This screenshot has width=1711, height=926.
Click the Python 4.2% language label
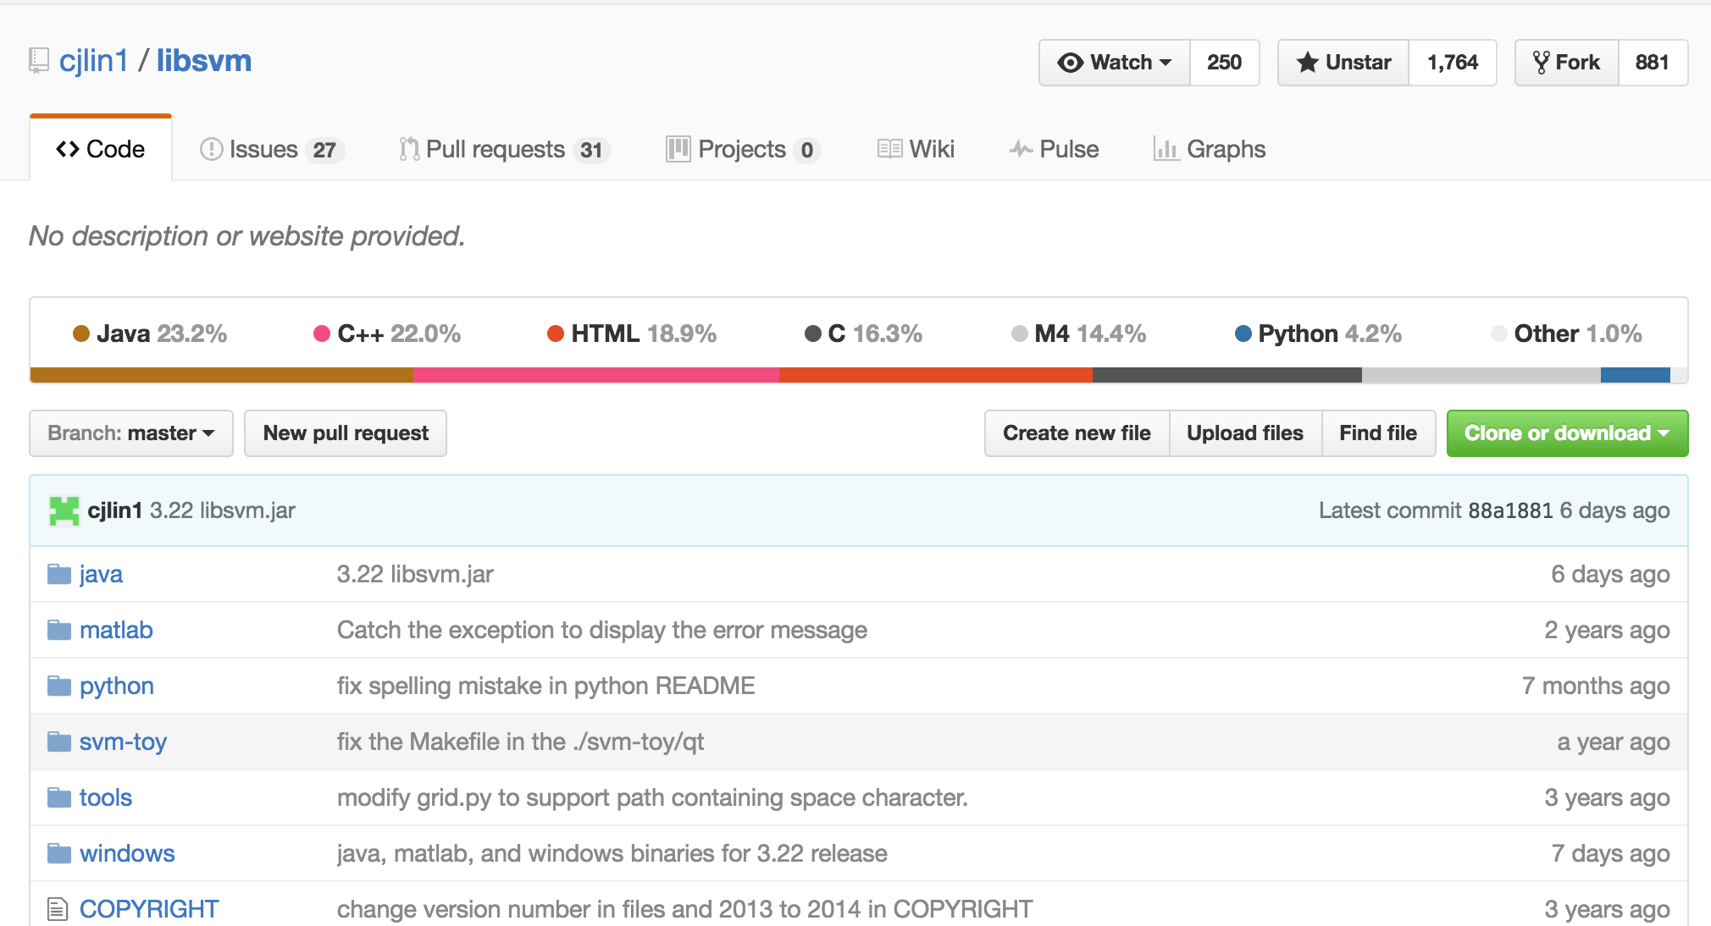(x=1318, y=333)
